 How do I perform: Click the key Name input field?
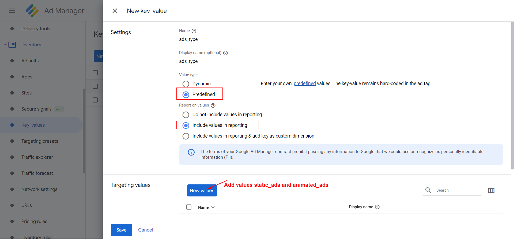[x=208, y=39]
